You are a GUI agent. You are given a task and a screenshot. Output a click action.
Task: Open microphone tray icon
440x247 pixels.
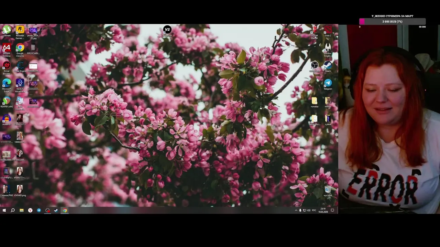(300, 210)
